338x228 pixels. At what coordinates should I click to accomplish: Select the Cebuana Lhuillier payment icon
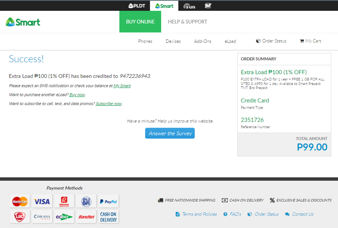pyautogui.click(x=42, y=216)
